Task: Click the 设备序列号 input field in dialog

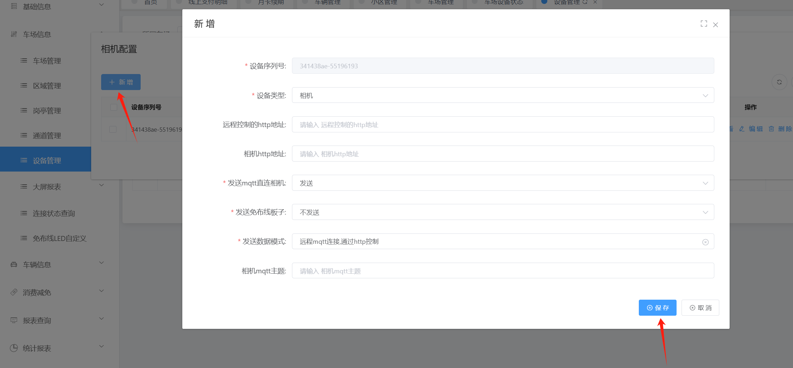Action: coord(503,65)
